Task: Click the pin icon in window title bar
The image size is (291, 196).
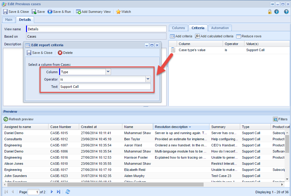Action: [272, 4]
